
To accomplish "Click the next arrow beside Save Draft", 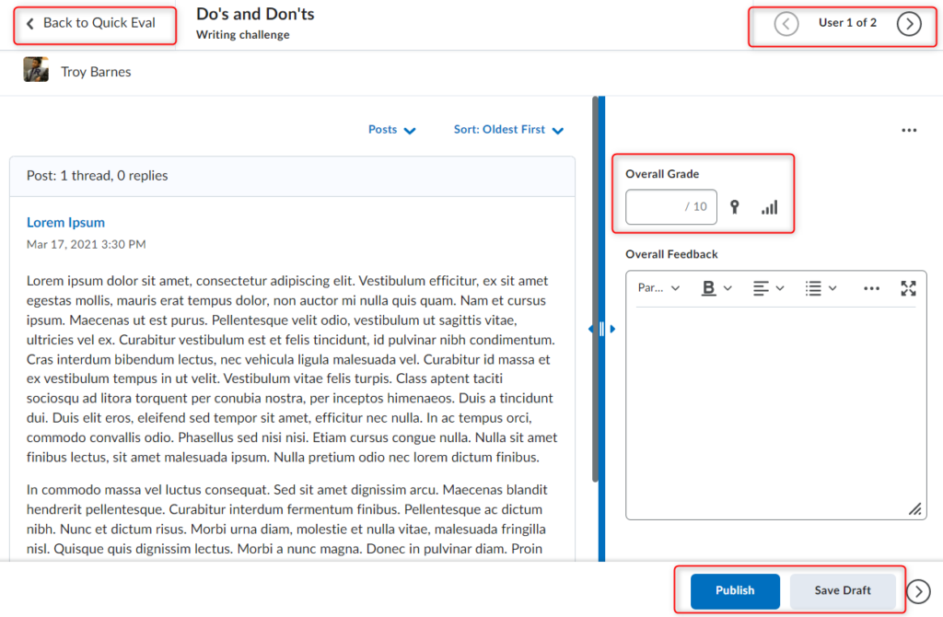I will (918, 591).
